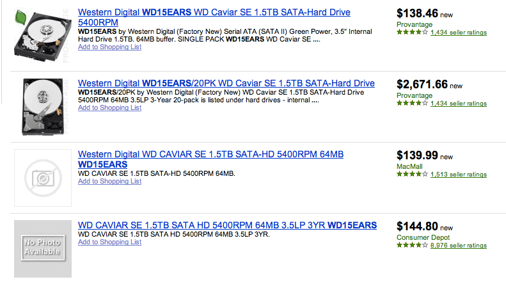Click the Provantage seller name at $2,671.66

point(415,95)
